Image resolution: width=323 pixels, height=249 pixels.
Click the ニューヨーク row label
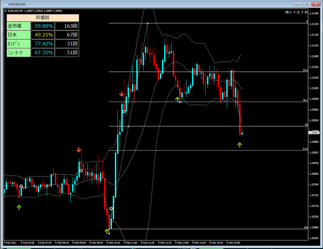pos(19,52)
